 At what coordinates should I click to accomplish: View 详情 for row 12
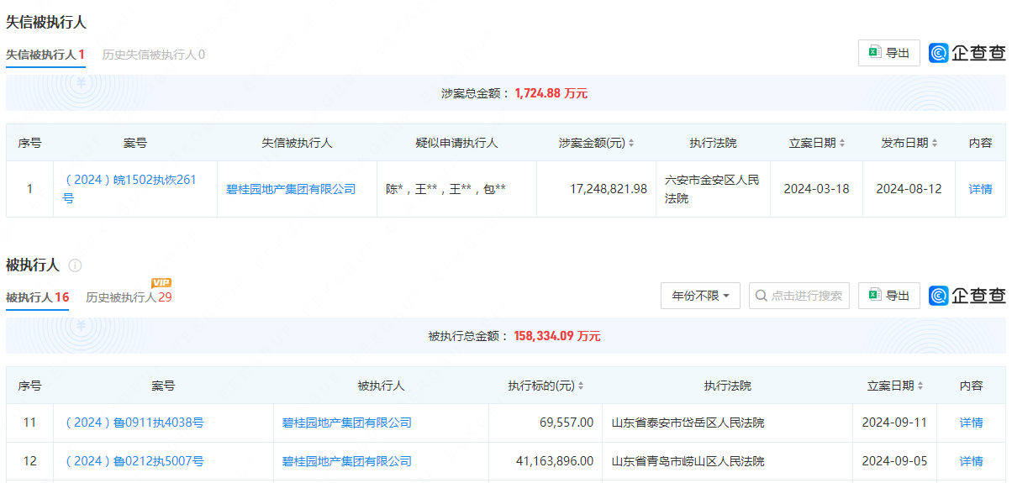971,461
